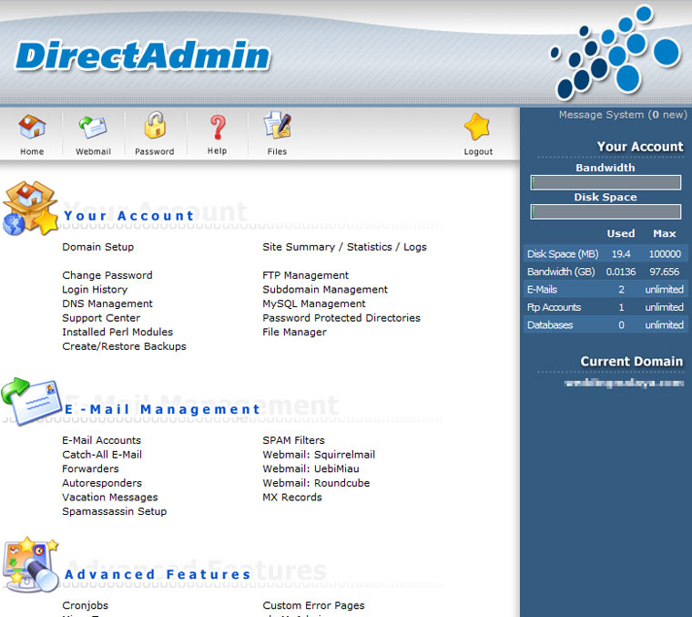Show Installed Perl Modules

point(117,332)
